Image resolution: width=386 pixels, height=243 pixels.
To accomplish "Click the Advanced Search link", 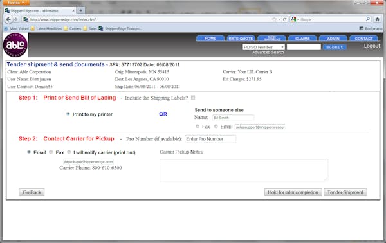I will coord(268,52).
